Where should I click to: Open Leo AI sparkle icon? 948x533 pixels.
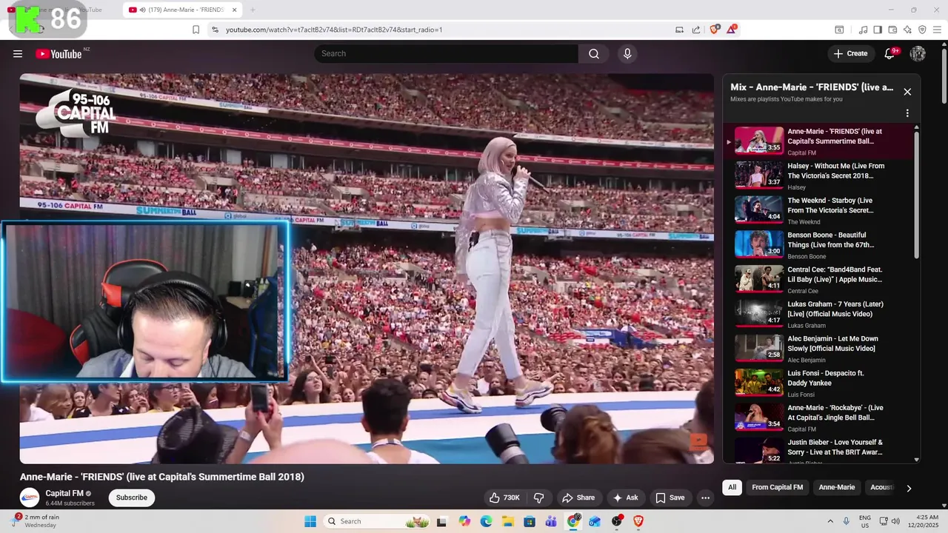(907, 30)
